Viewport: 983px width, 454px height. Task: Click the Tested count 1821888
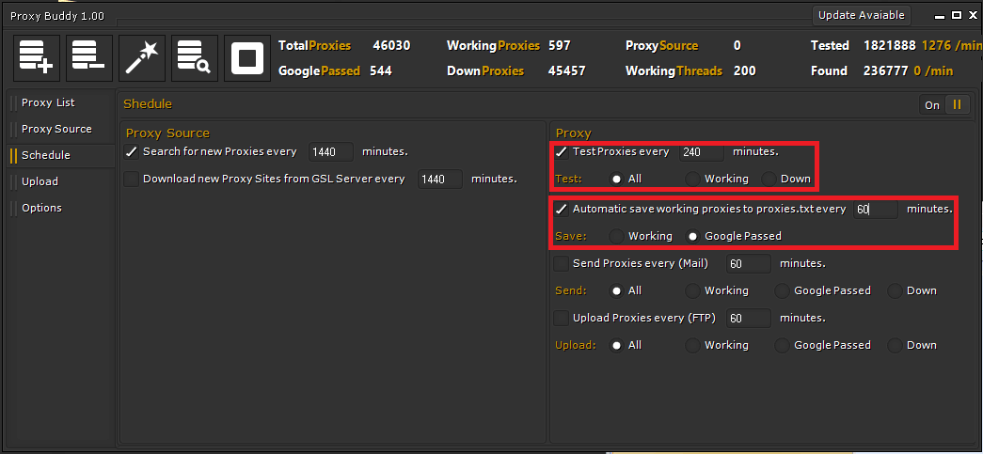point(890,46)
